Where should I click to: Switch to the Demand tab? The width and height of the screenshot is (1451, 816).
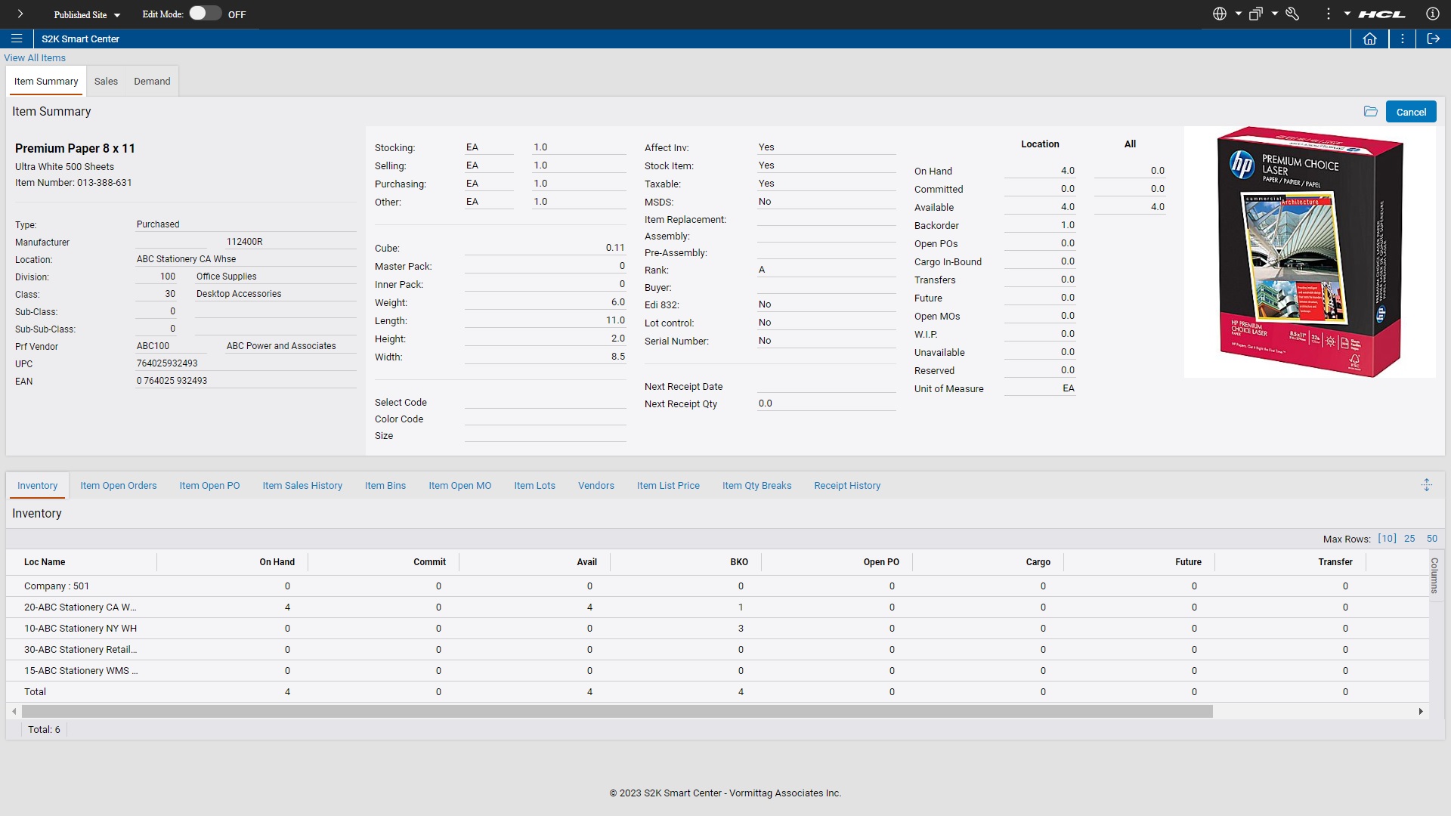pos(151,81)
